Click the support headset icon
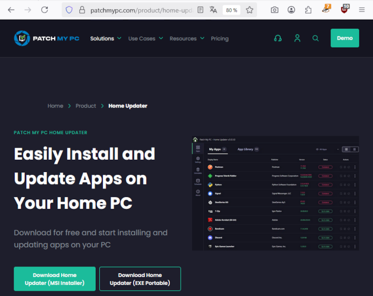Viewport: 373px width, 296px height. (x=278, y=39)
